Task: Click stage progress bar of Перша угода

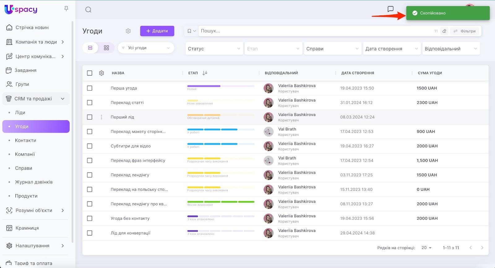Action: coord(221,86)
